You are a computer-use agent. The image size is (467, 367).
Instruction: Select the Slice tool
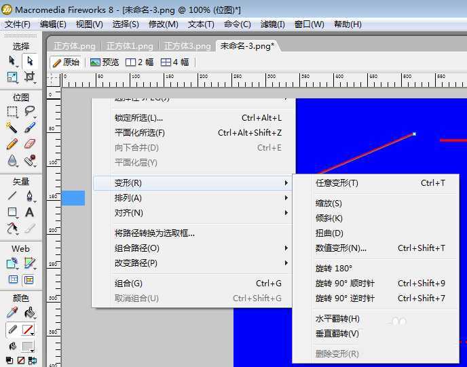(29, 263)
